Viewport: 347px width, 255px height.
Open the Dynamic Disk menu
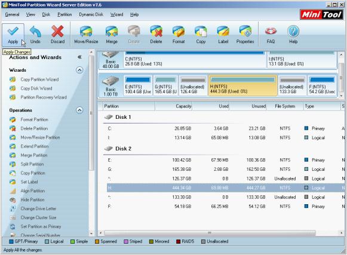click(x=91, y=14)
